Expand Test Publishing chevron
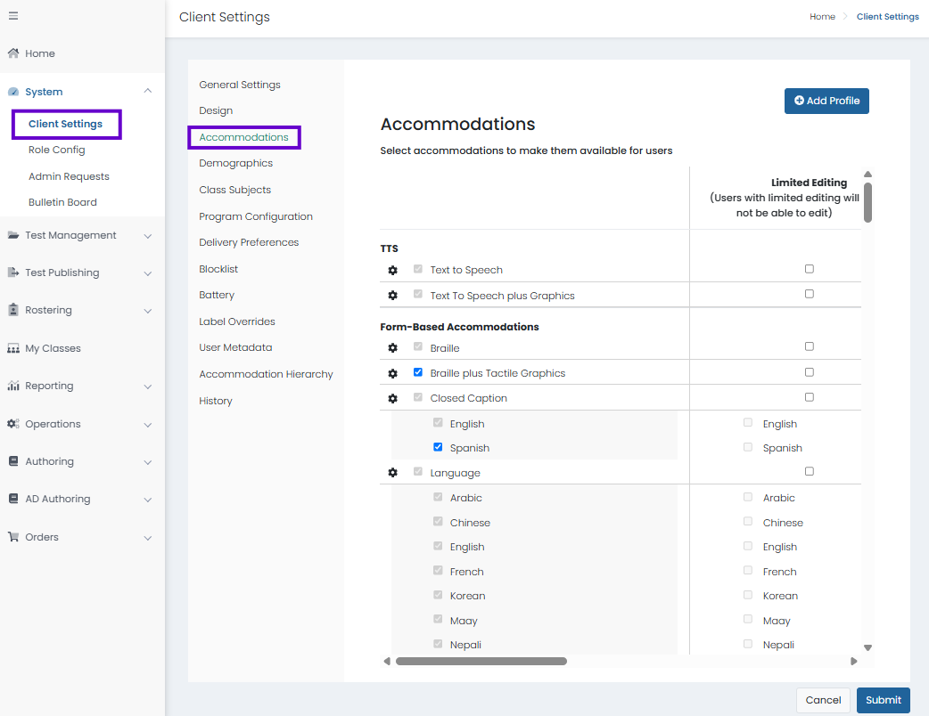 pyautogui.click(x=147, y=273)
